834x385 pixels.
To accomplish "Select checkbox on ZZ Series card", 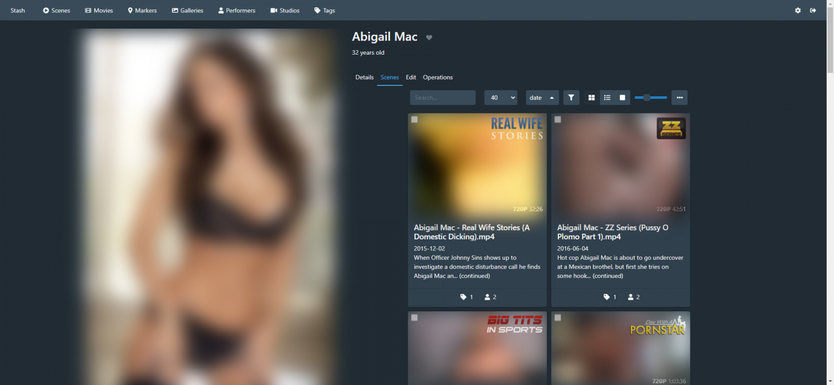I will point(558,120).
